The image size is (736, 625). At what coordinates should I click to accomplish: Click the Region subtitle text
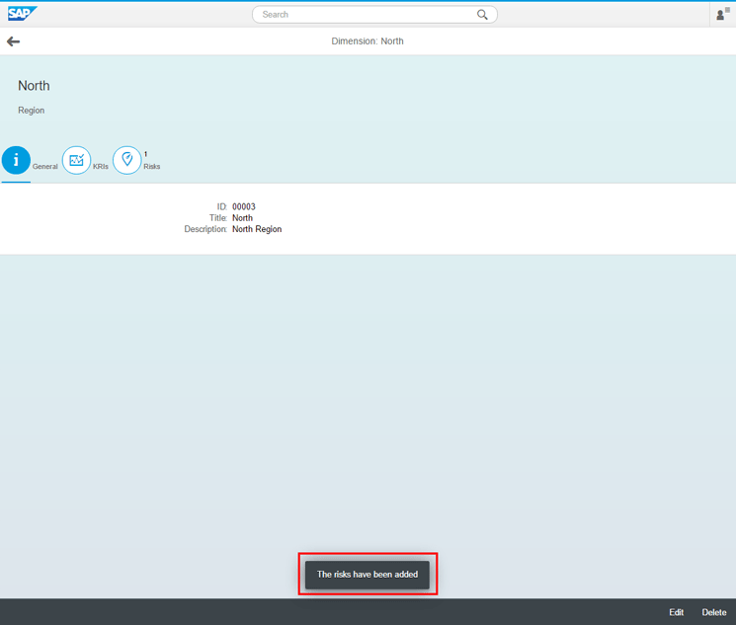coord(32,111)
